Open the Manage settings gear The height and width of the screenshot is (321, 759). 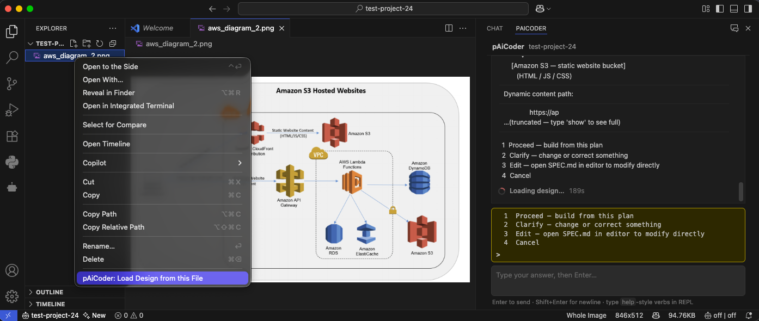point(11,297)
